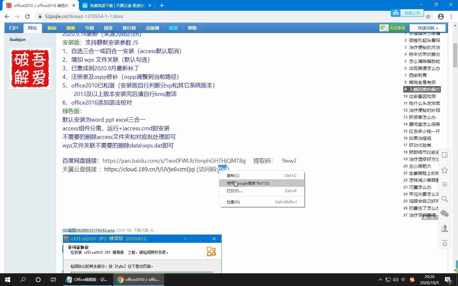Open attachment QQ截图20200612170242.png
This screenshot has height=286, width=458.
[88, 230]
